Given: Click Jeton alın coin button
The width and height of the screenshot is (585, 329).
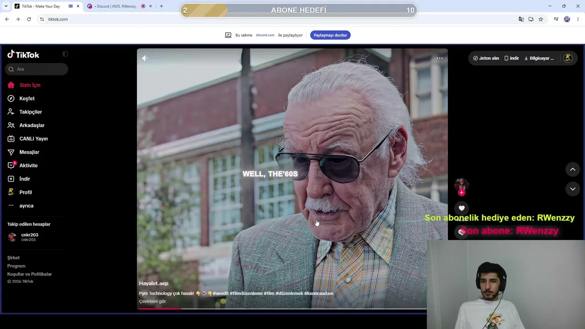Looking at the screenshot, I should [486, 58].
